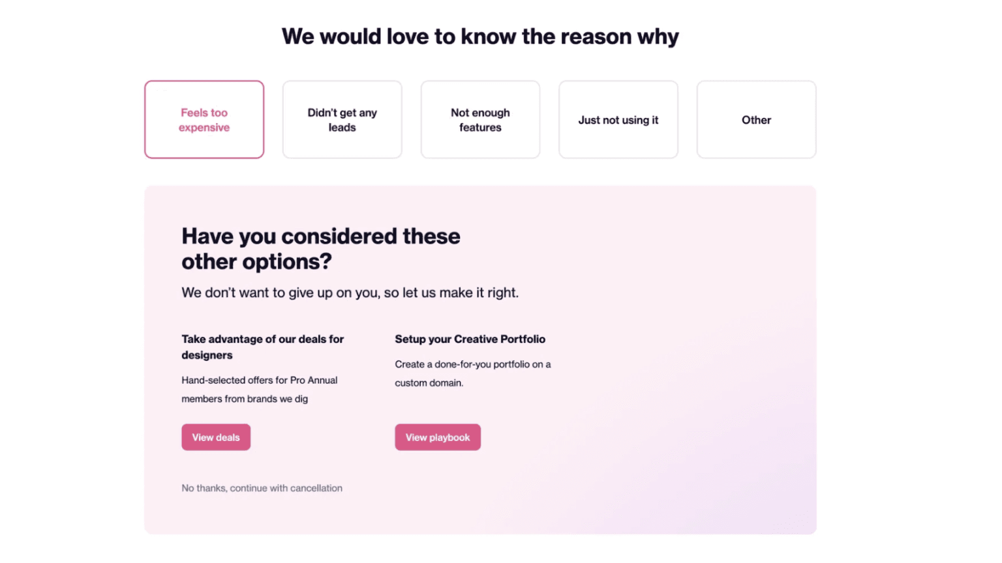The height and width of the screenshot is (563, 1002).
Task: Open the View playbook button
Action: (437, 437)
